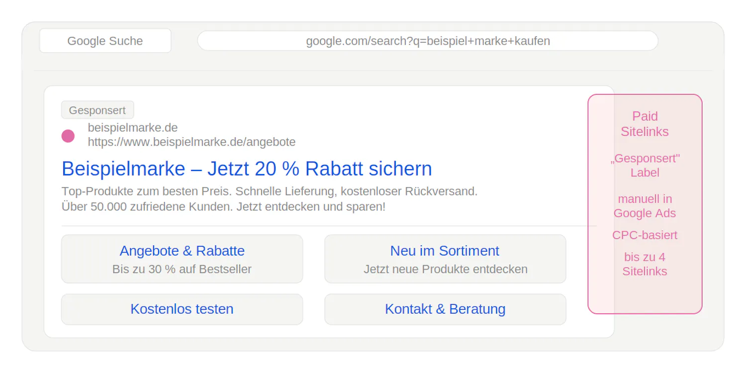Click the Gesponsert label badge

(97, 110)
